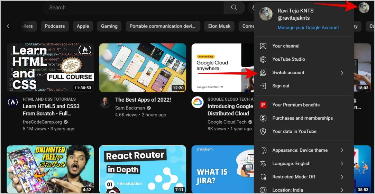Click the freeCodeCamp channel avatar
Screen dimensions: 375x194
point(13,102)
